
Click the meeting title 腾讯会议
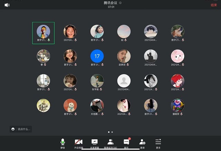[x=111, y=3]
